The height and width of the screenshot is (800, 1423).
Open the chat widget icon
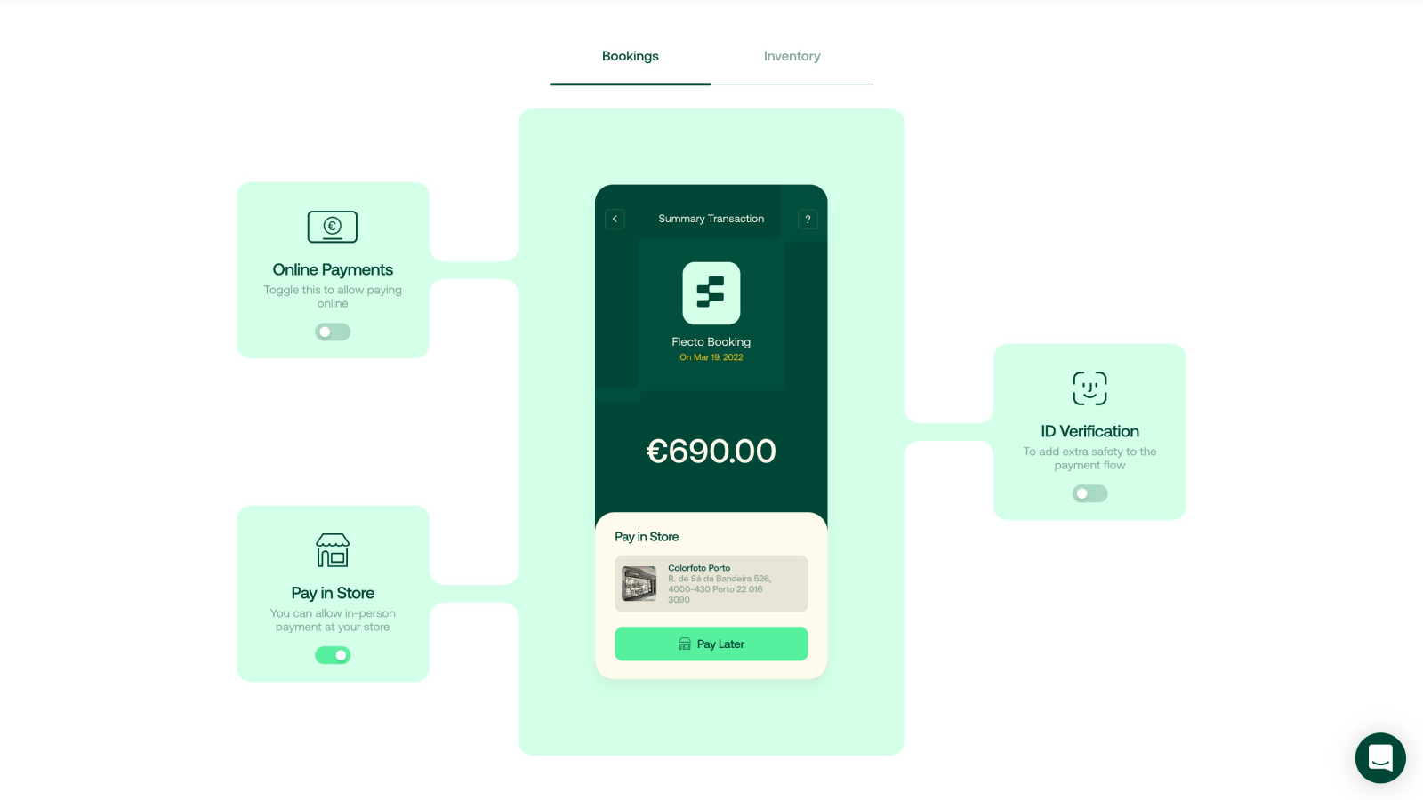click(1380, 757)
